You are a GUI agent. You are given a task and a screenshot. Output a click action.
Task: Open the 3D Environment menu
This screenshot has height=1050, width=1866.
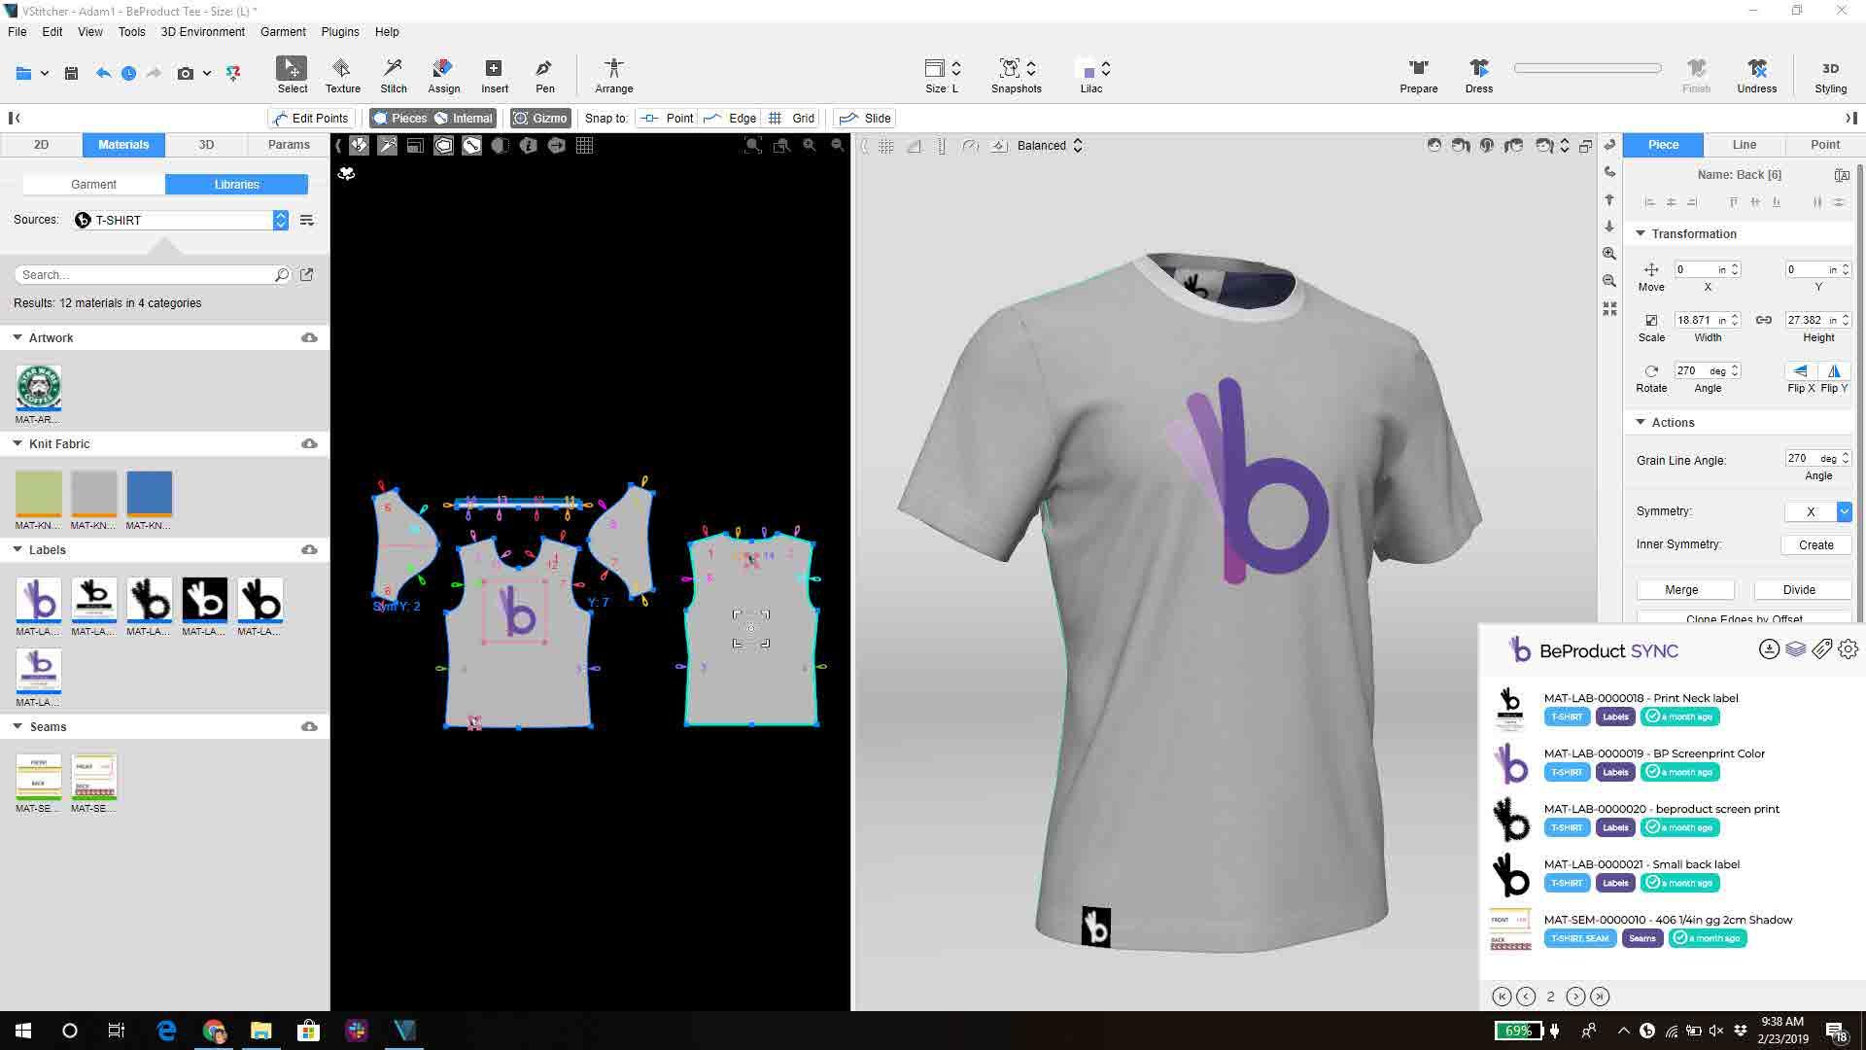pos(203,31)
